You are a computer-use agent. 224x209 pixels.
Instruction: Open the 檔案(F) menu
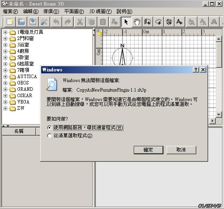click(x=10, y=12)
